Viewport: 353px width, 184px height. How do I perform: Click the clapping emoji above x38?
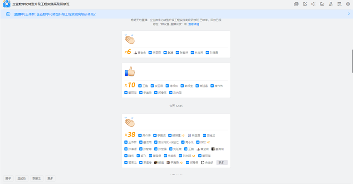pyautogui.click(x=130, y=122)
